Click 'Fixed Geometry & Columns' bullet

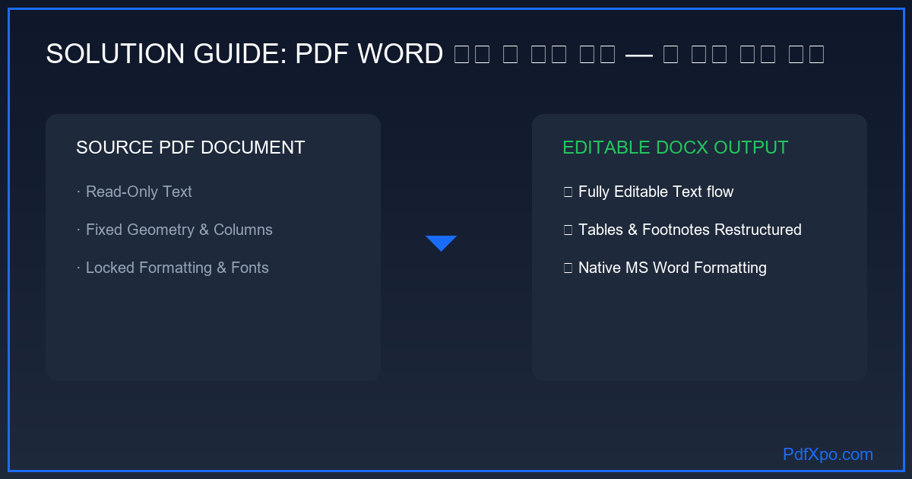[175, 230]
